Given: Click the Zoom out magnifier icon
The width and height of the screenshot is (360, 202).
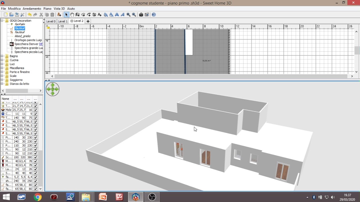Looking at the screenshot, I should point(134,15).
